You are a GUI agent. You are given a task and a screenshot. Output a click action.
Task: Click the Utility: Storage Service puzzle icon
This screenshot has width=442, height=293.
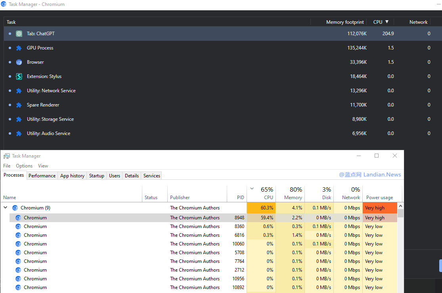(19, 119)
